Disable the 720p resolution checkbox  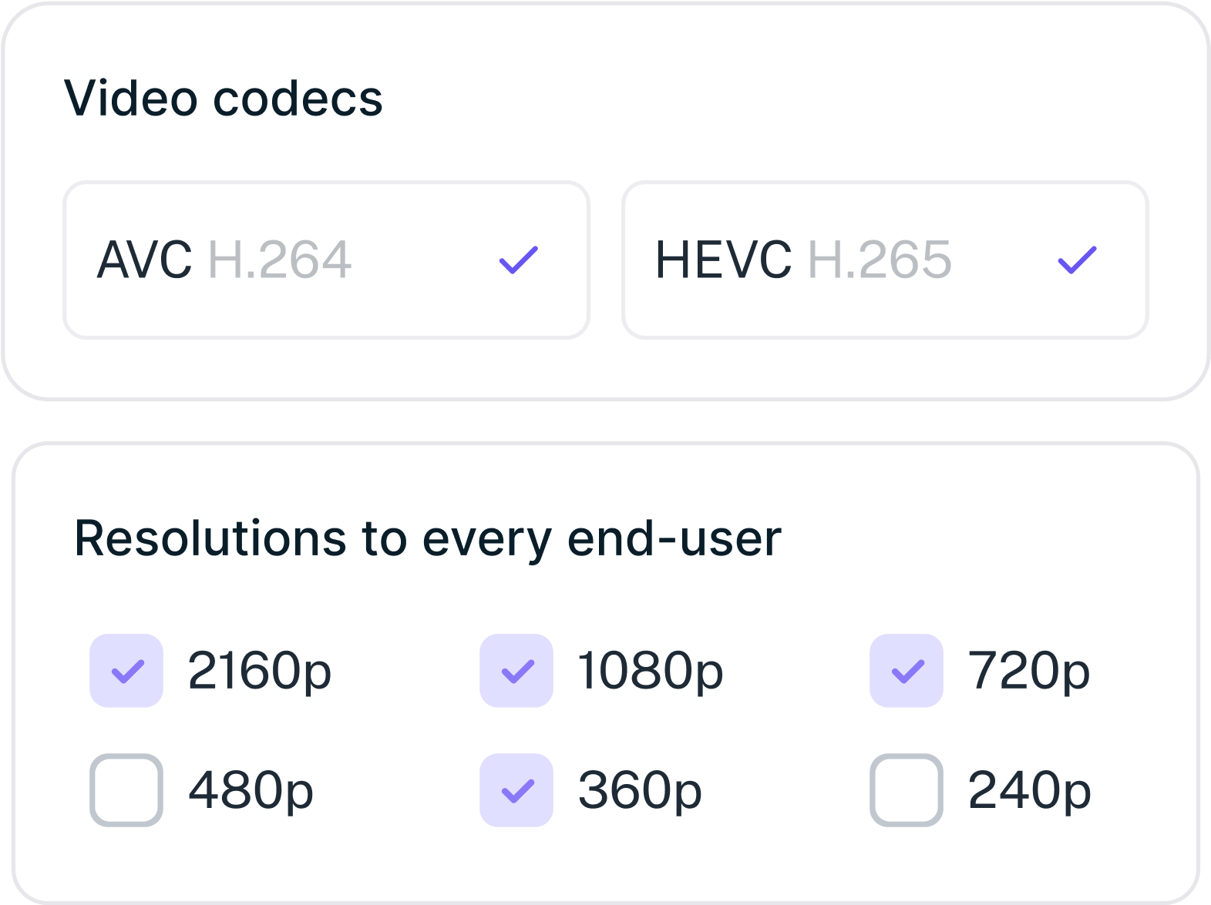tap(907, 671)
